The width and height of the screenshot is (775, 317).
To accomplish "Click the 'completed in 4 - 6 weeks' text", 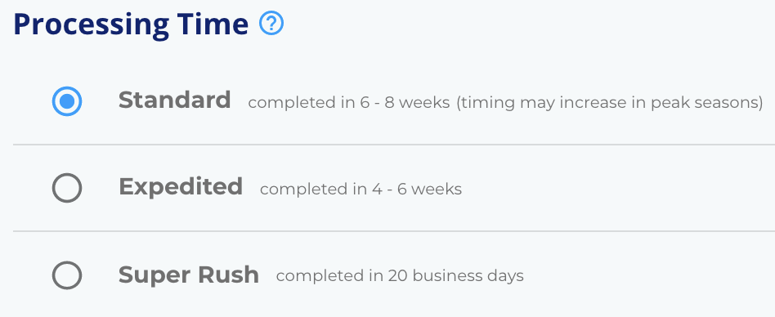I will pyautogui.click(x=361, y=190).
